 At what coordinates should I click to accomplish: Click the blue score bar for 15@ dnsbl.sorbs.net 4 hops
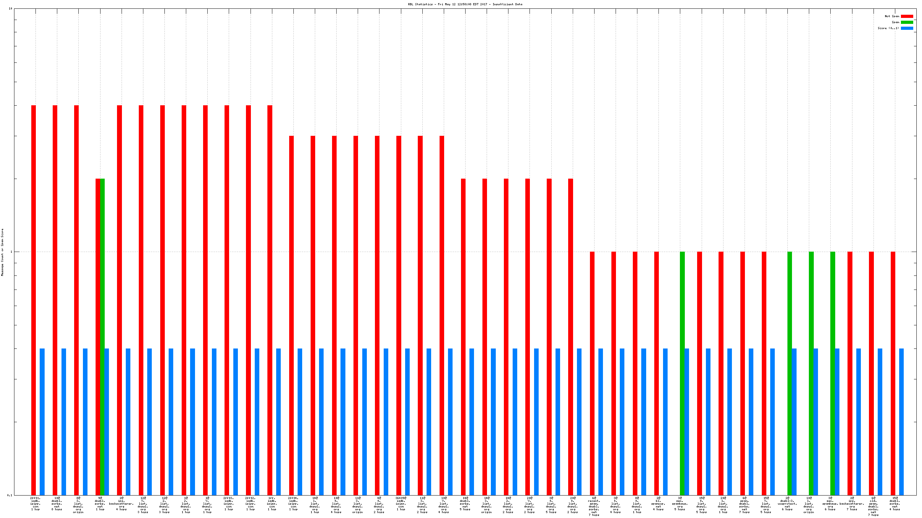[x=901, y=422]
